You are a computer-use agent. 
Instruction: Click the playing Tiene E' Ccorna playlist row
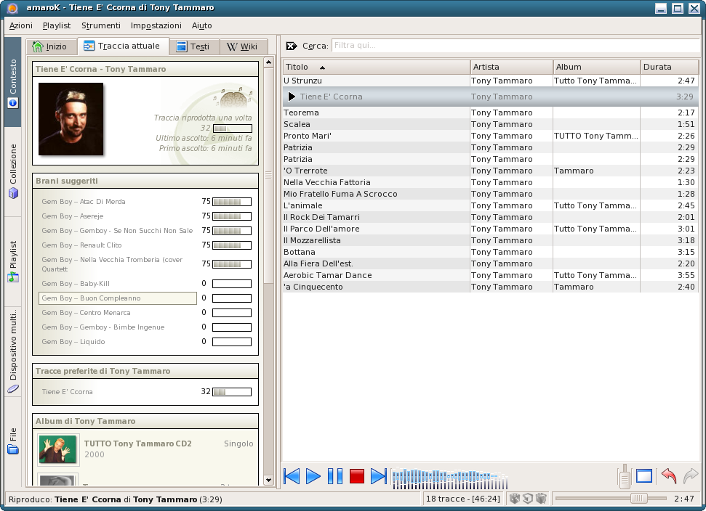(x=491, y=97)
